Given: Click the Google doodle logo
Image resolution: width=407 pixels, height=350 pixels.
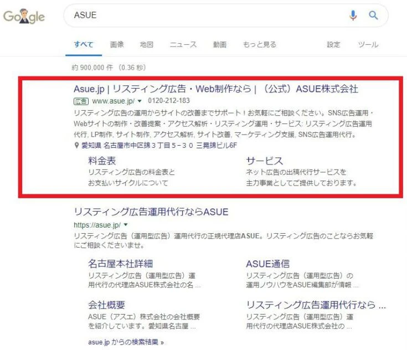Looking at the screenshot, I should pos(24,16).
